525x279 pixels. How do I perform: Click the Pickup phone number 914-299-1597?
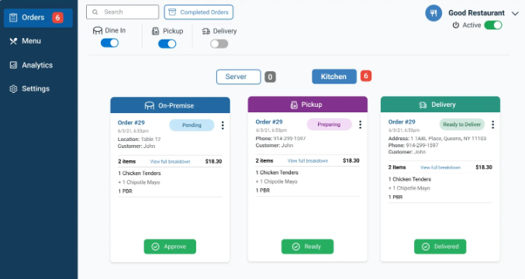coord(289,139)
